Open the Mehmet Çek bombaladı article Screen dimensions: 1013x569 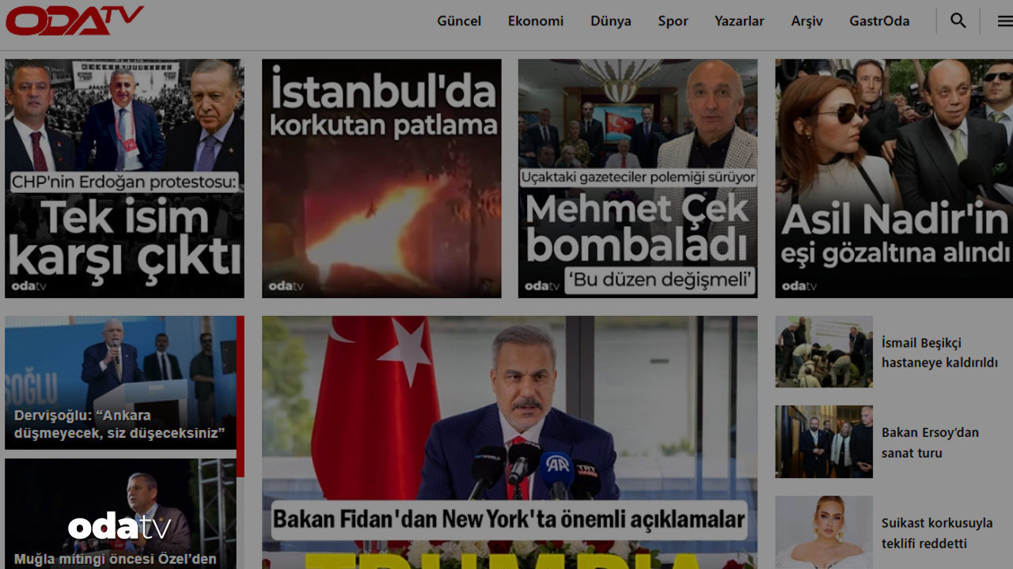click(x=638, y=178)
